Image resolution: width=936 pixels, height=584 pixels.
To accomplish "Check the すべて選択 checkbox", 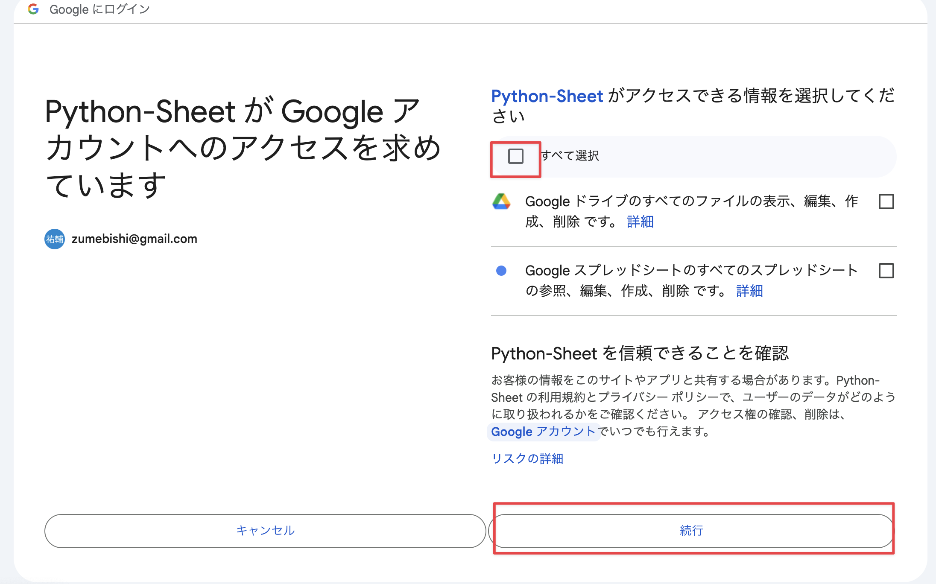I will (516, 156).
